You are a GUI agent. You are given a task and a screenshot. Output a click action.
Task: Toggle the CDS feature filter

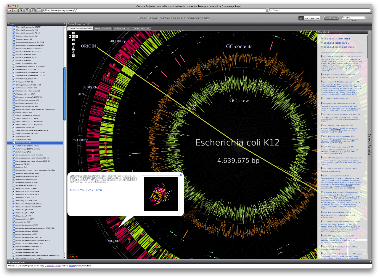coord(306,18)
